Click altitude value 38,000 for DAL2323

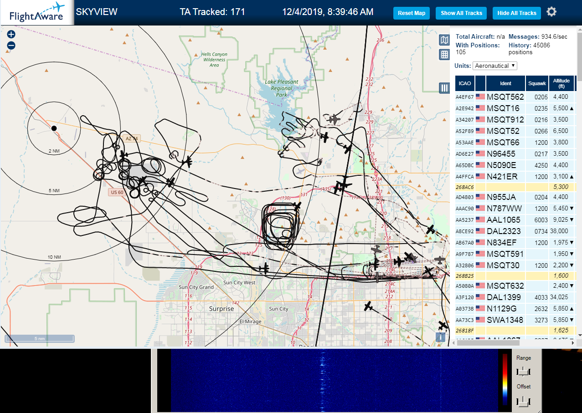(560, 231)
